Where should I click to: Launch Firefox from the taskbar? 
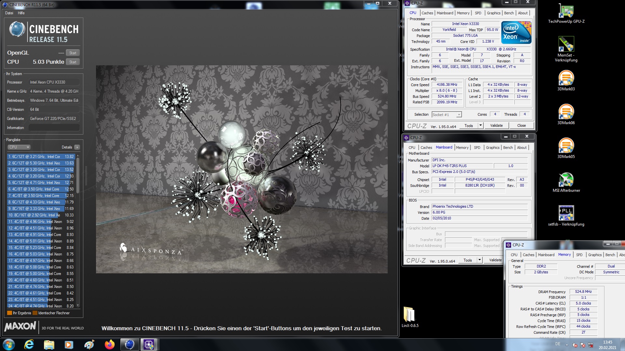point(109,344)
